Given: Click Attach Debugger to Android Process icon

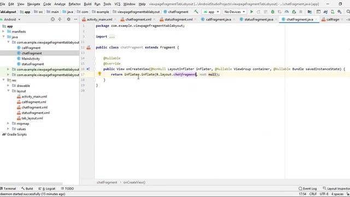Looking at the screenshot, I should [294, 11].
